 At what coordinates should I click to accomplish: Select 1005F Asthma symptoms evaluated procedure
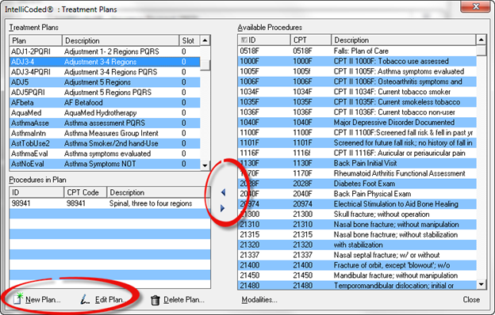pyautogui.click(x=357, y=71)
